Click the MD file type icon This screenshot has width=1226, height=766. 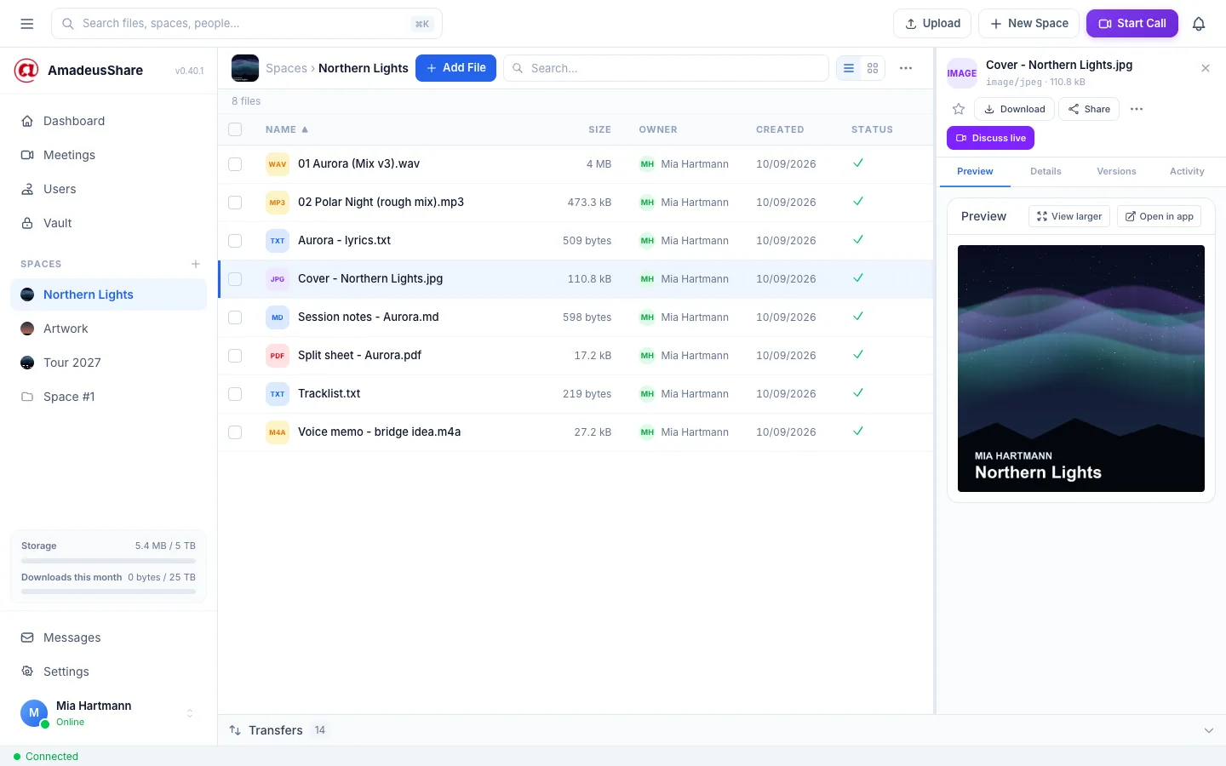tap(278, 317)
